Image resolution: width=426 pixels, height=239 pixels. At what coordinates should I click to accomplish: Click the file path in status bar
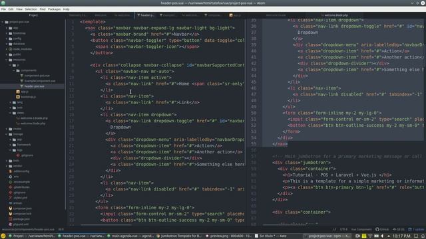pos(28,230)
